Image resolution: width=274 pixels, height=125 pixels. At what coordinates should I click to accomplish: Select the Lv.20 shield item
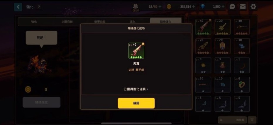click(x=222, y=46)
